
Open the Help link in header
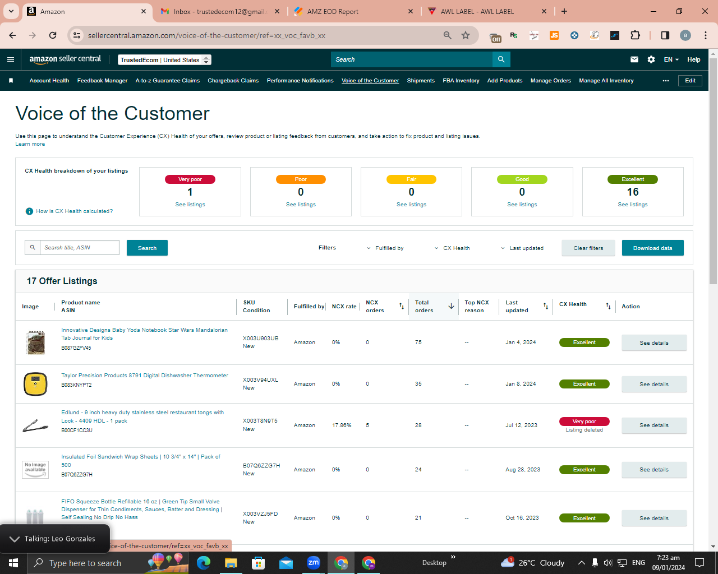coord(694,59)
